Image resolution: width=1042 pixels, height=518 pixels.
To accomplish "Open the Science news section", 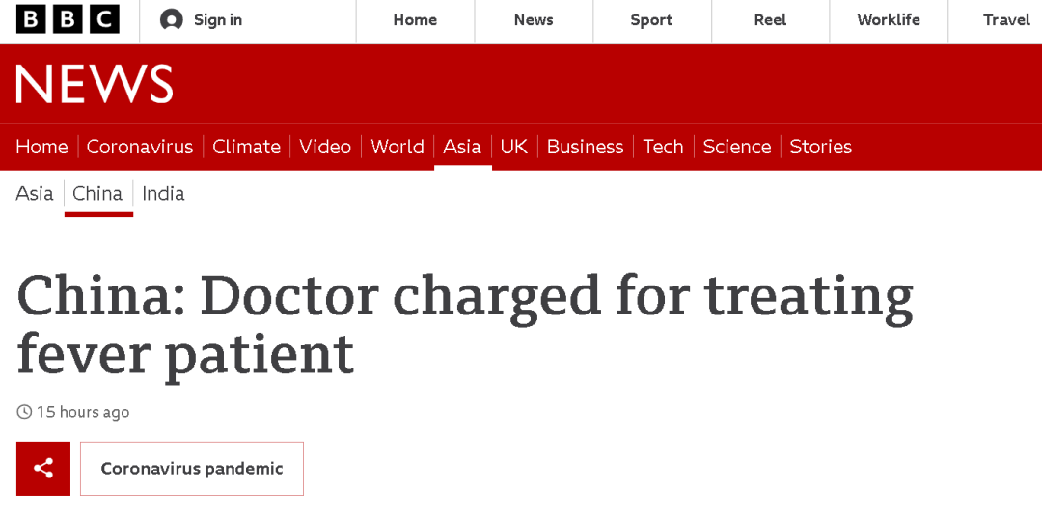I will click(737, 147).
